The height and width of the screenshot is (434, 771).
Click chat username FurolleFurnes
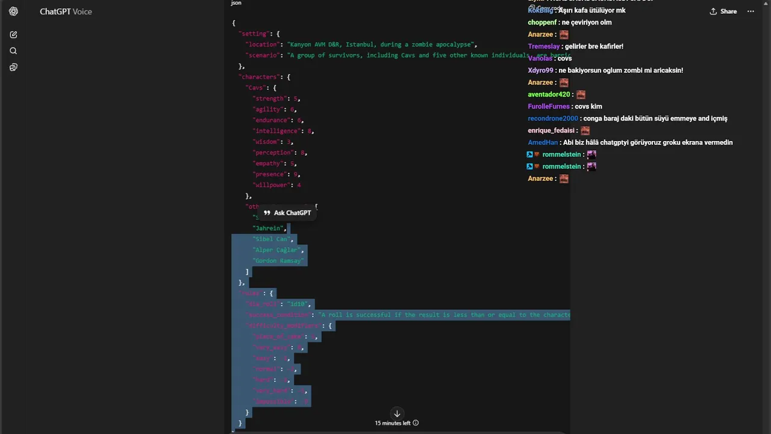548,107
